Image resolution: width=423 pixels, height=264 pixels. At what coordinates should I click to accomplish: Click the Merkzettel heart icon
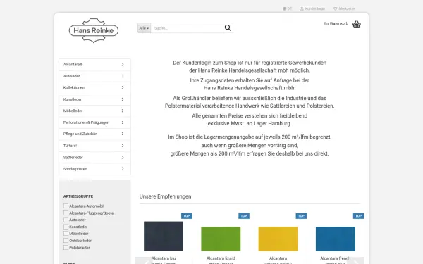click(336, 8)
